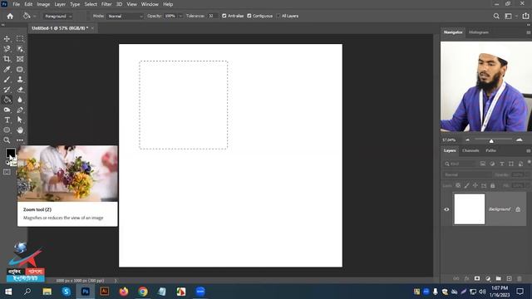Image resolution: width=532 pixels, height=299 pixels.
Task: Open the Filter menu
Action: coord(106,4)
